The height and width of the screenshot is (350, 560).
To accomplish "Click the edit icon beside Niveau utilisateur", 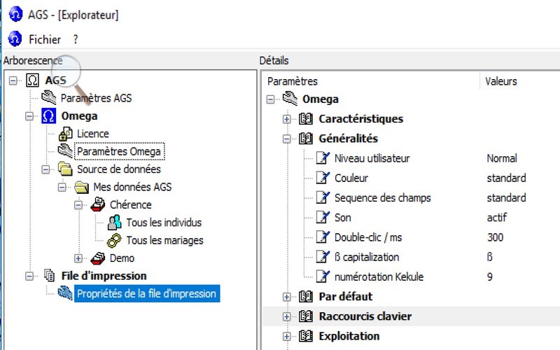I will [x=323, y=158].
